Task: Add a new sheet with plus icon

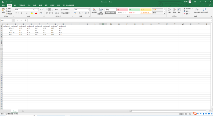Action: [23, 111]
